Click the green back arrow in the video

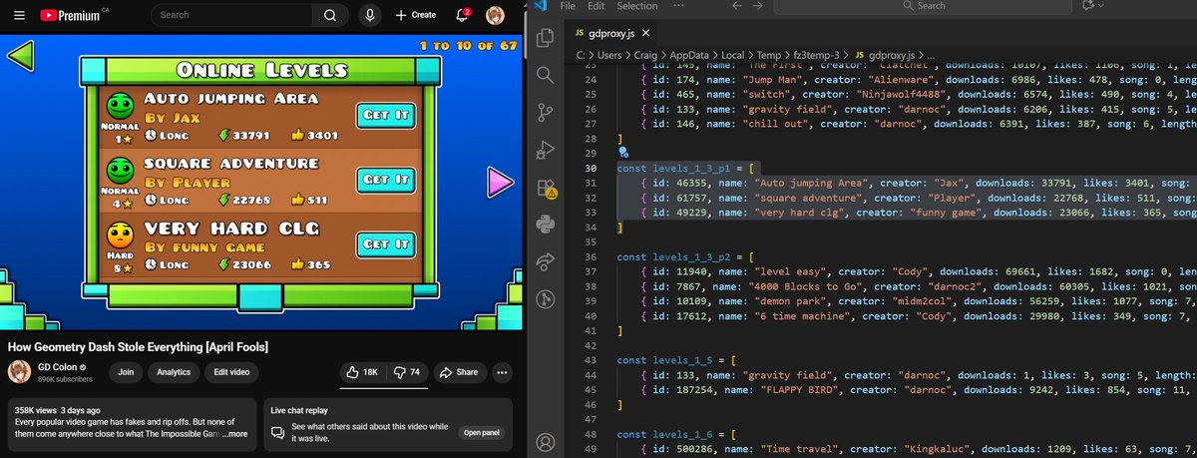coord(22,58)
